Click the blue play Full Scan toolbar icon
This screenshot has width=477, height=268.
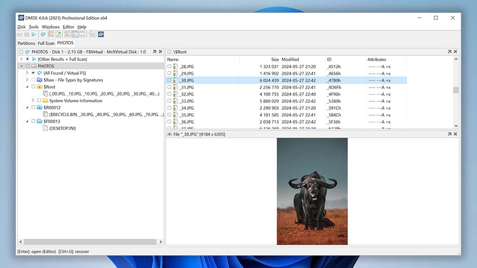[x=34, y=35]
